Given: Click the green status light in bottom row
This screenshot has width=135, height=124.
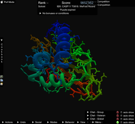Looking at the screenshot, I should point(117,122).
